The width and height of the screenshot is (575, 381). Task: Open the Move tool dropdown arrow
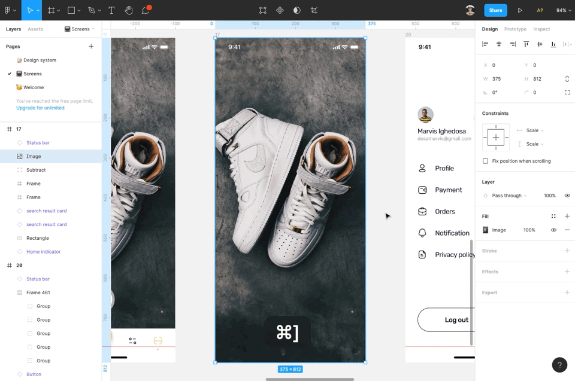(37, 10)
